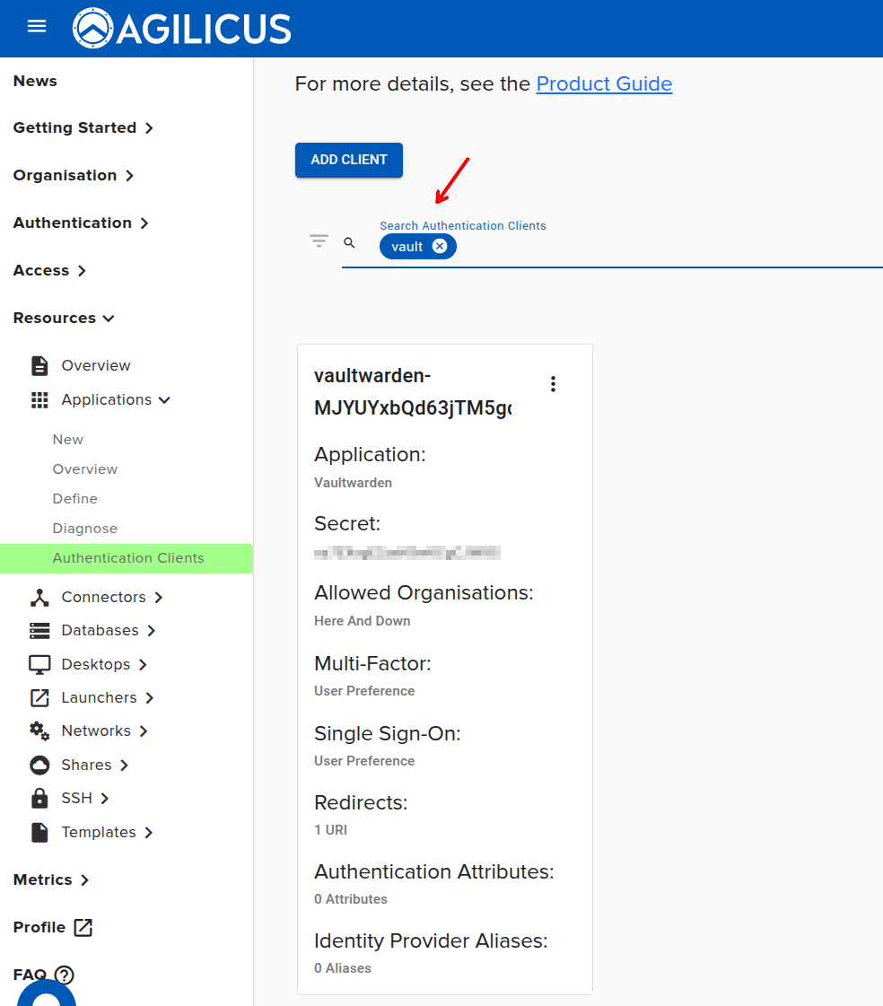Expand the Networks menu
883x1006 pixels.
[x=104, y=730]
